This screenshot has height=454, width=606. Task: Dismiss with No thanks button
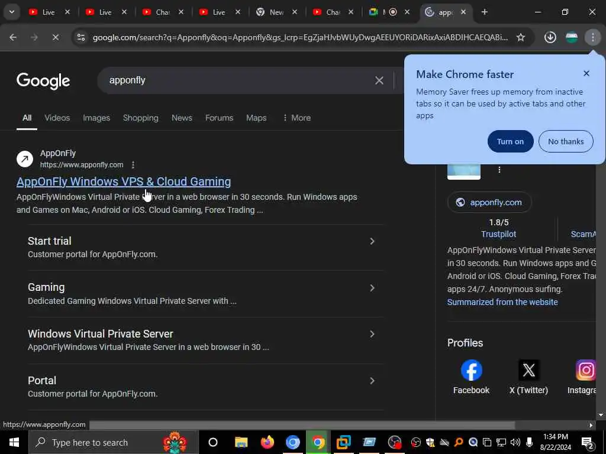[565, 141]
